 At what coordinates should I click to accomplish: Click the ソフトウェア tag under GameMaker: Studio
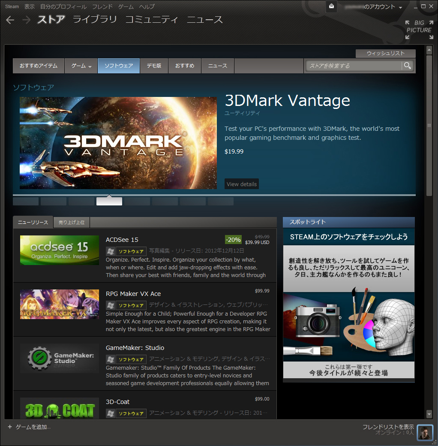(131, 359)
